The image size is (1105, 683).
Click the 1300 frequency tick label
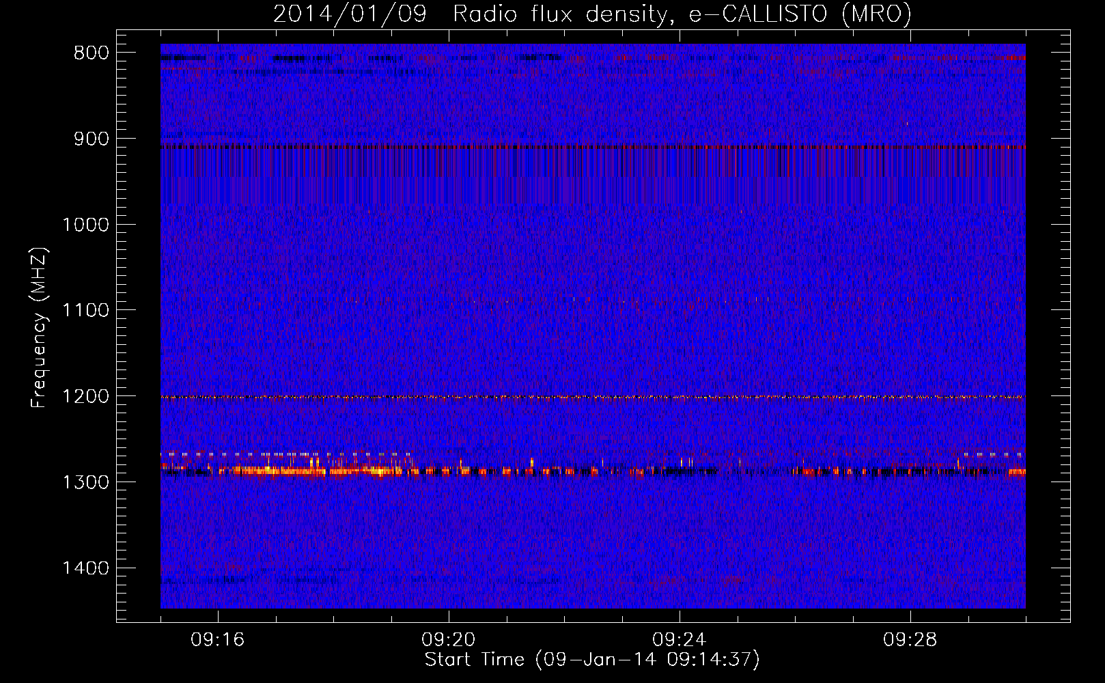[x=86, y=483]
